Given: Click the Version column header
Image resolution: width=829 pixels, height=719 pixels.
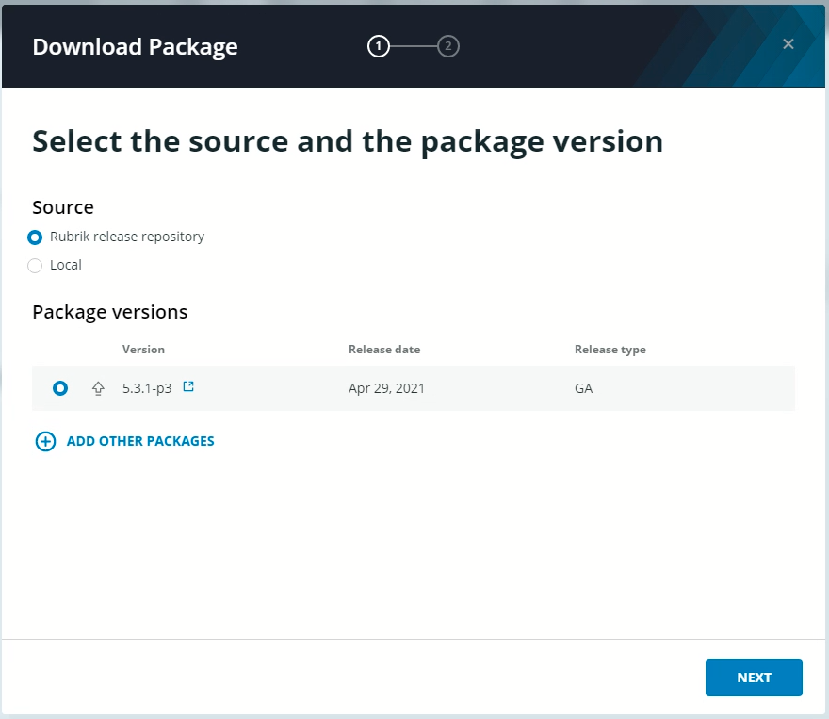Looking at the screenshot, I should tap(143, 350).
